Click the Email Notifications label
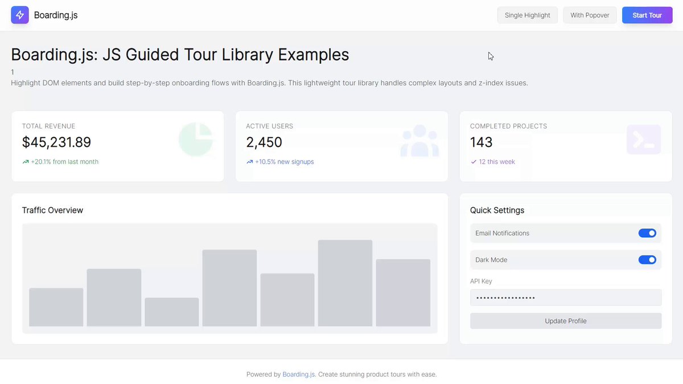The height and width of the screenshot is (384, 683). (x=503, y=233)
